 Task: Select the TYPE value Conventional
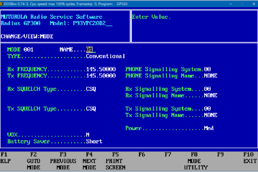tap(106, 56)
